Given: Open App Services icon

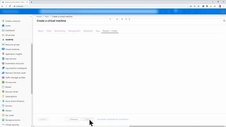Looking at the screenshot, I should (3, 59).
